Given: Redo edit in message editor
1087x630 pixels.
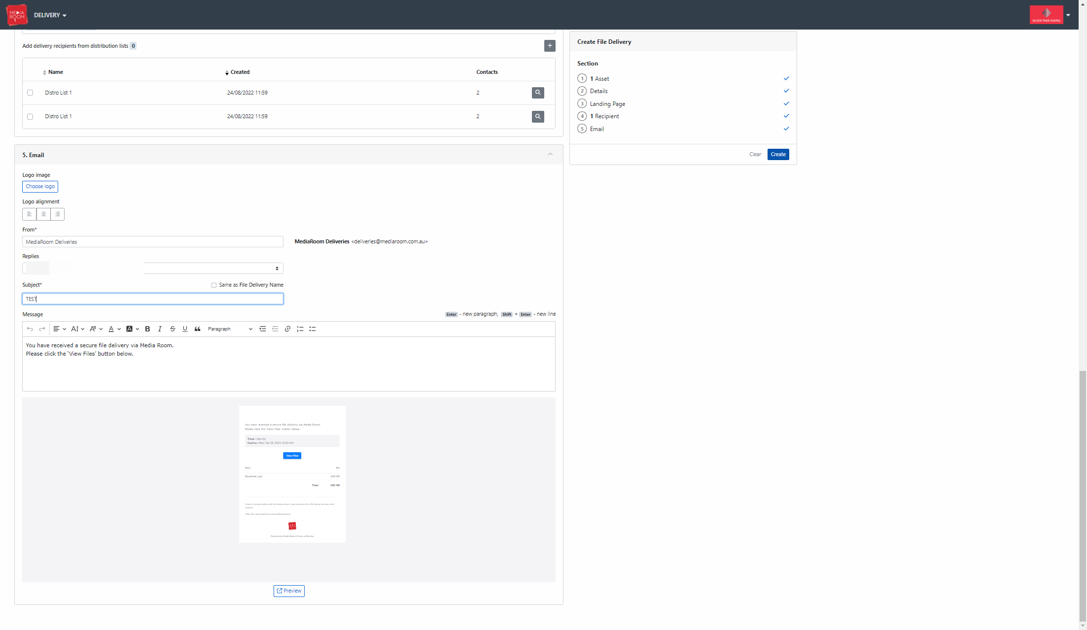Looking at the screenshot, I should [42, 329].
